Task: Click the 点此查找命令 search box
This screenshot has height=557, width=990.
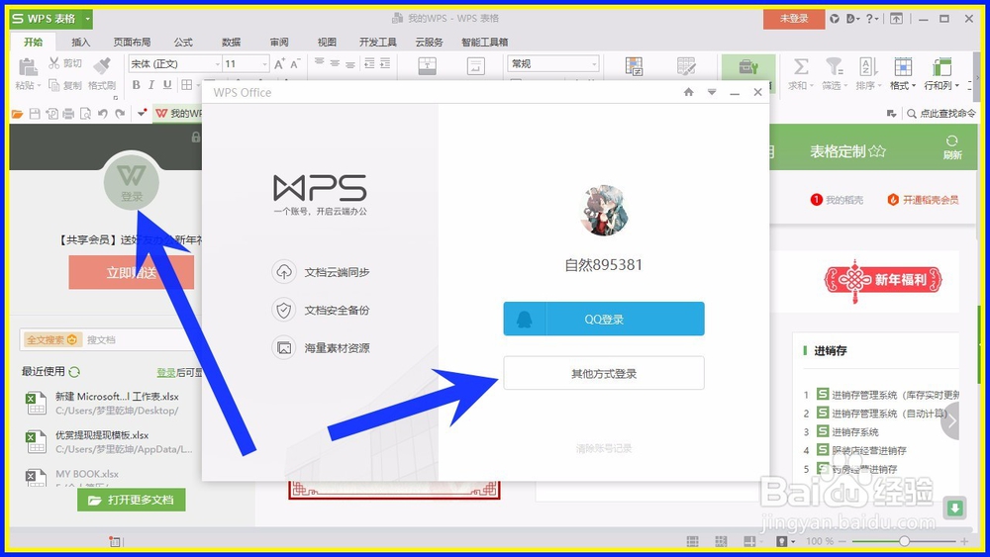Action: tap(940, 114)
